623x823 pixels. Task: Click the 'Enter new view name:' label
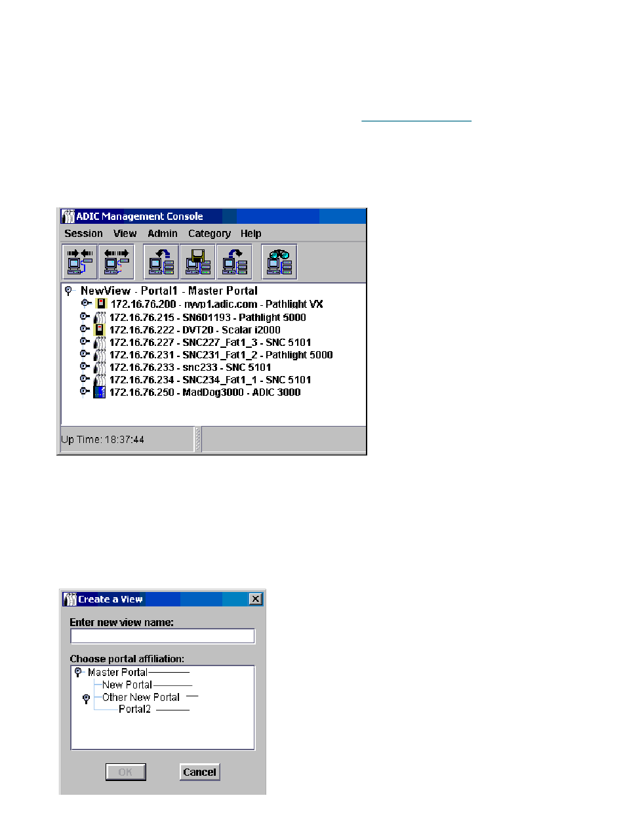coord(122,622)
